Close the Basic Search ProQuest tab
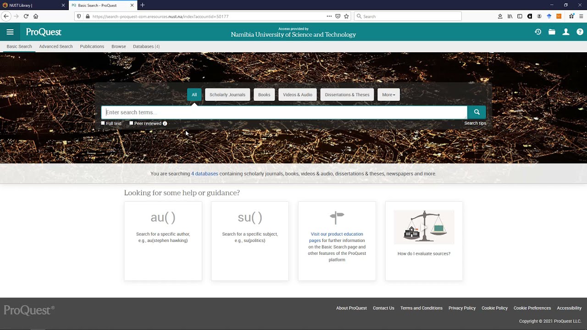 (x=133, y=5)
